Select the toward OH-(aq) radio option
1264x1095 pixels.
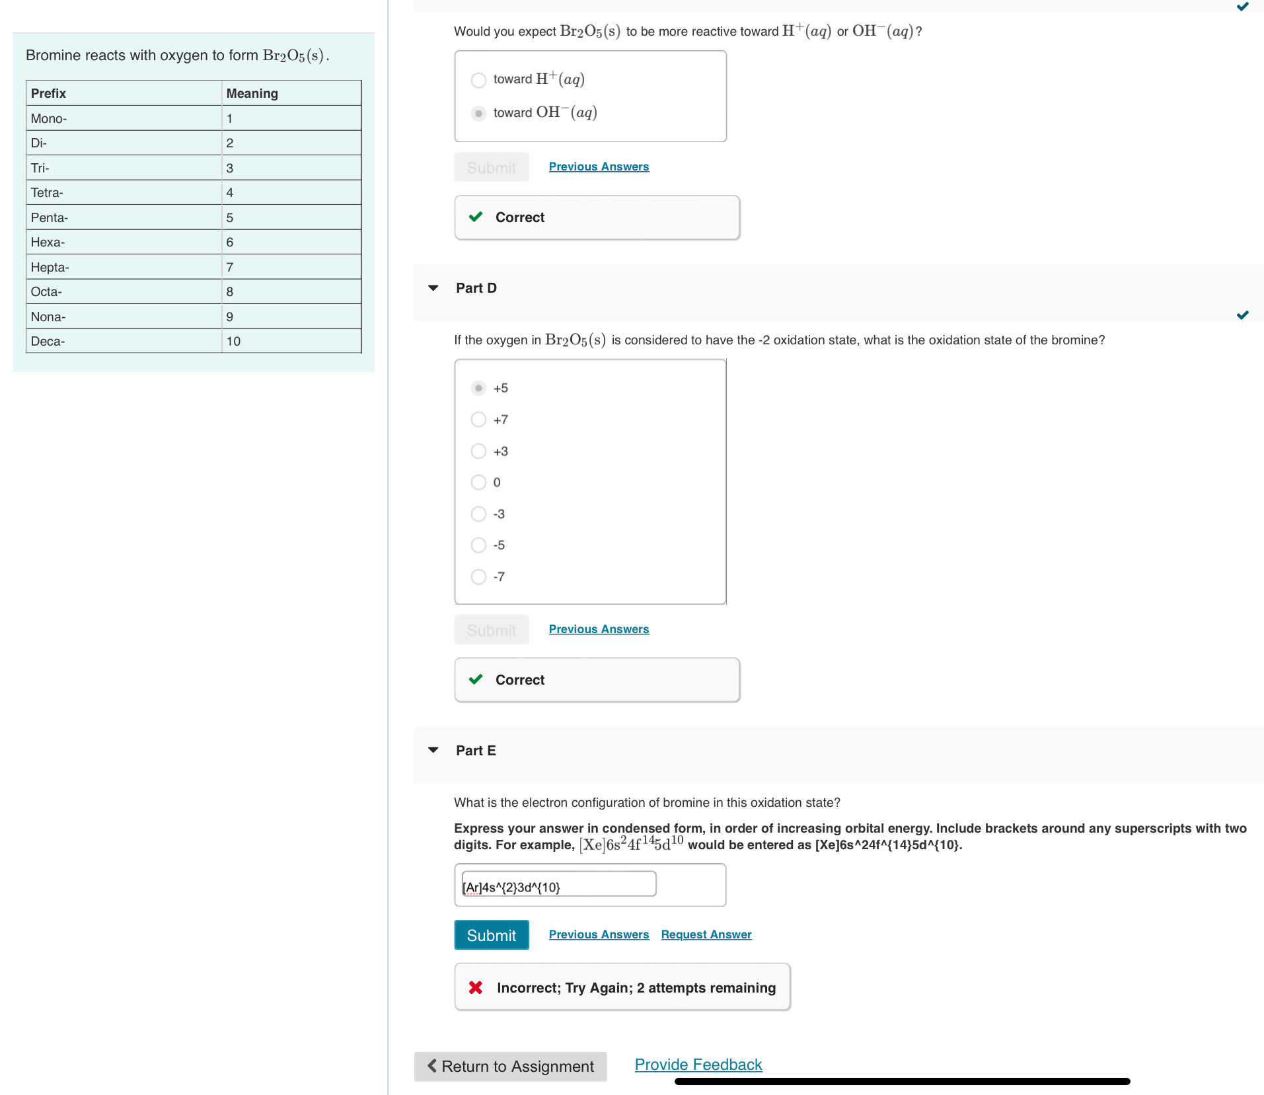pyautogui.click(x=478, y=113)
